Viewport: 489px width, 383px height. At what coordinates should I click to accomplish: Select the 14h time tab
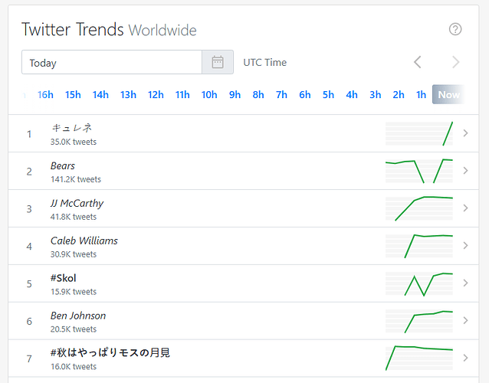tap(100, 94)
